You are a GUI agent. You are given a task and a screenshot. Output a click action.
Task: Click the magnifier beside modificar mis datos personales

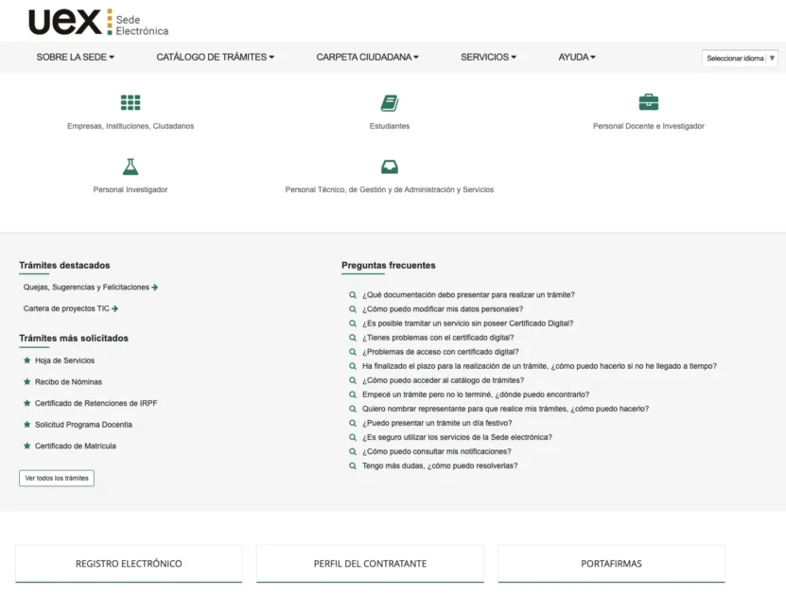(353, 309)
